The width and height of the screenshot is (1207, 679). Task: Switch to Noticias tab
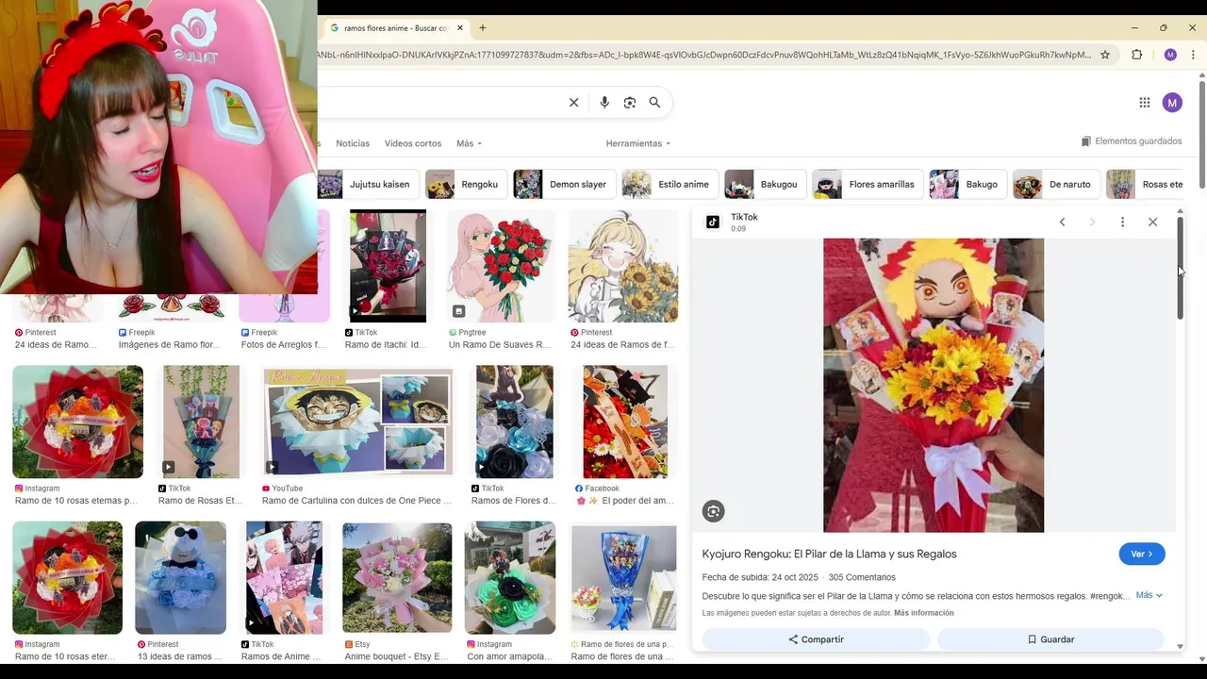[x=353, y=143]
